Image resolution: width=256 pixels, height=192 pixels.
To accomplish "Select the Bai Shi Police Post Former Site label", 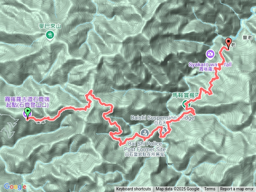I will click(x=145, y=146).
